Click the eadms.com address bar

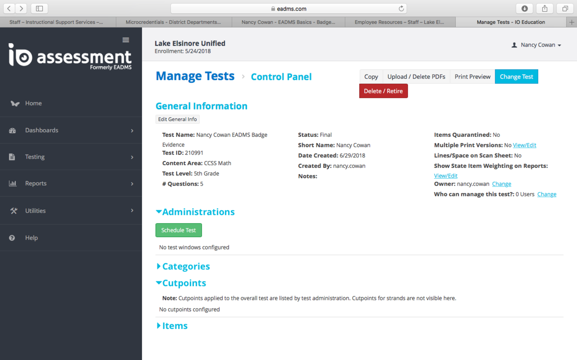288,9
